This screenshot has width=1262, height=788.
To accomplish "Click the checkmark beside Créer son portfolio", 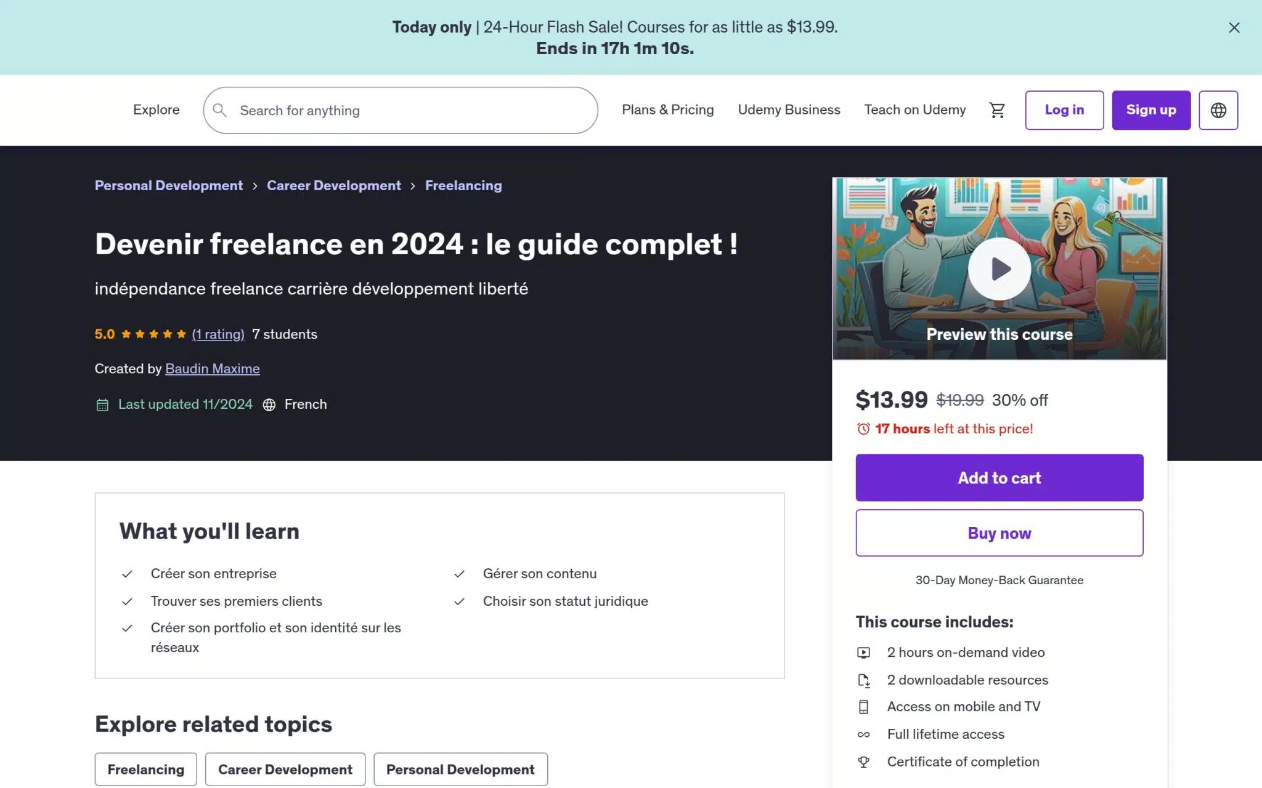I will click(x=127, y=628).
